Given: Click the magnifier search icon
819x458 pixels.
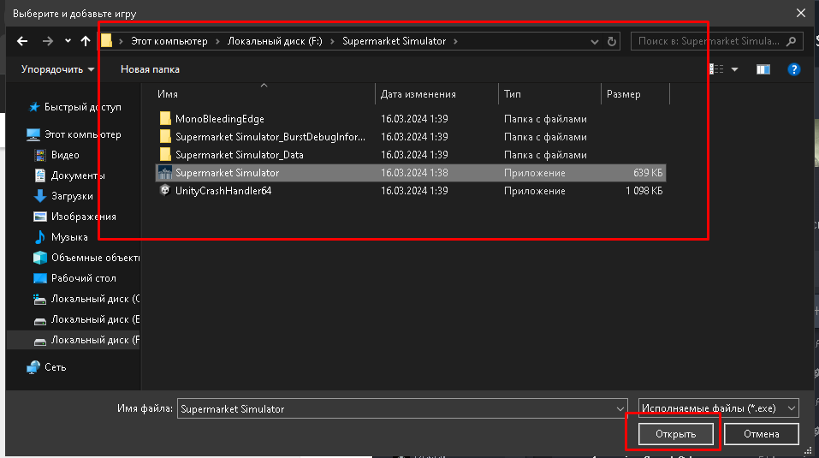Looking at the screenshot, I should tap(792, 41).
